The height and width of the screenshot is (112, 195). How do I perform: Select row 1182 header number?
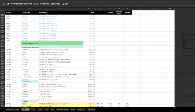click(x=3, y=81)
